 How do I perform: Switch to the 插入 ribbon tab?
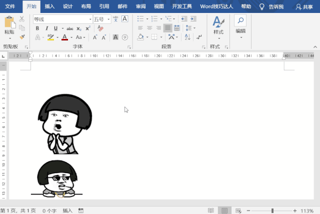(49, 6)
